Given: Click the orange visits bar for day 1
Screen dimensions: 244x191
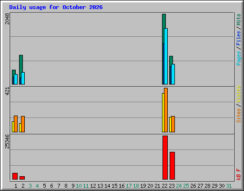Looking at the screenshot, I should click(x=16, y=124).
